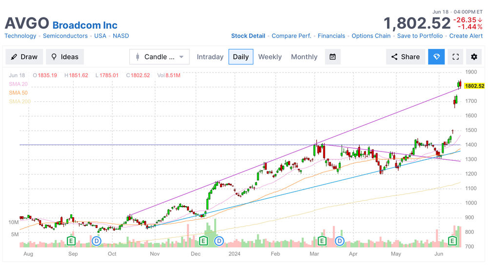
Task: Expand the Candle chart type dropdown
Action: (159, 57)
